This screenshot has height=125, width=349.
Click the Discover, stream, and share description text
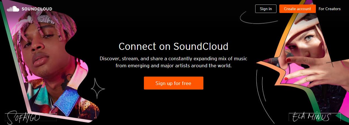pyautogui.click(x=173, y=62)
